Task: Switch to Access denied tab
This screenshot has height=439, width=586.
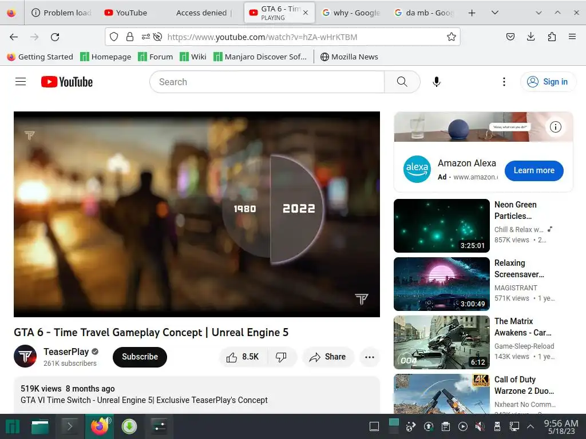Action: (204, 13)
